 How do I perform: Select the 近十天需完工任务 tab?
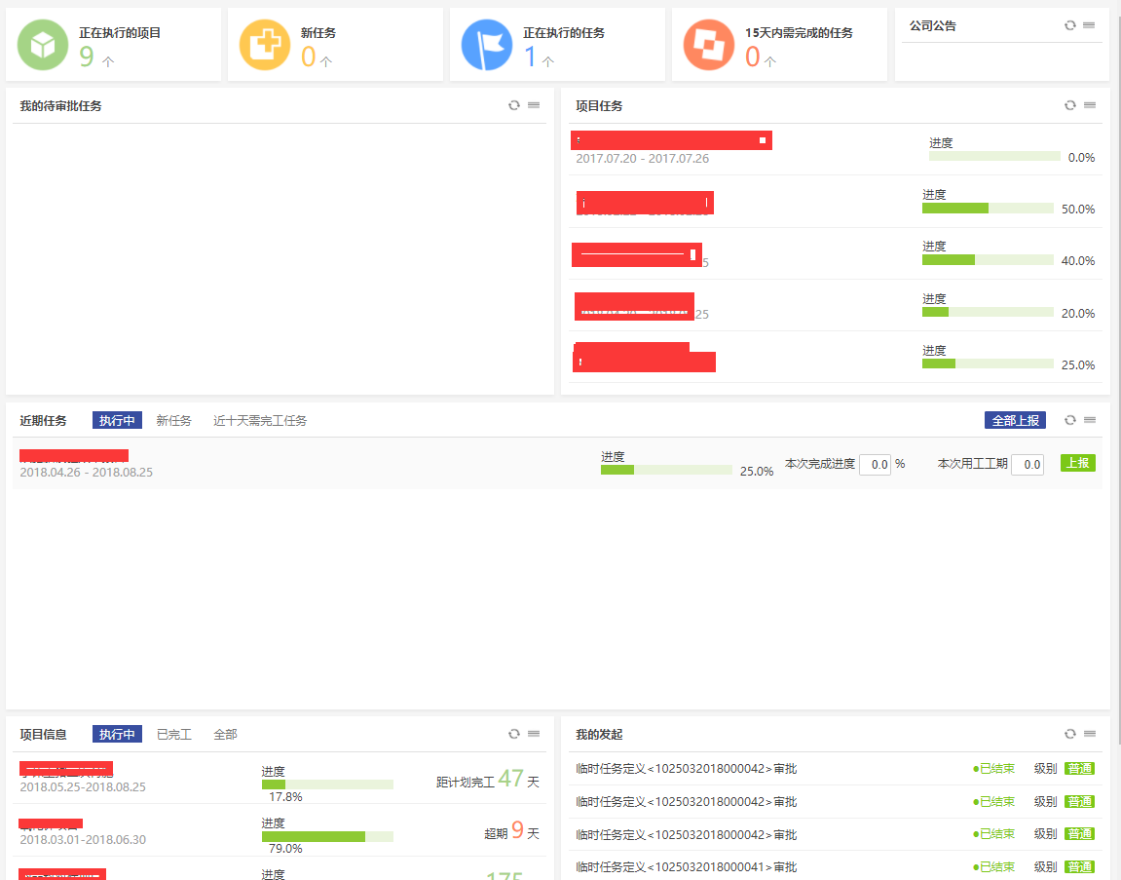coord(260,420)
